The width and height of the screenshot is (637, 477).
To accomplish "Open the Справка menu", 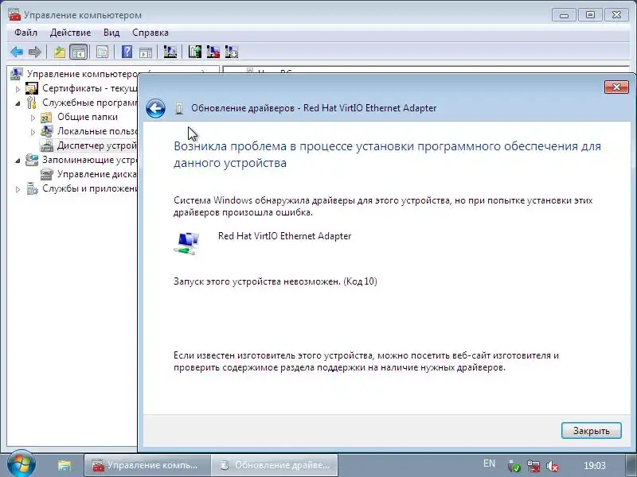I will (150, 33).
